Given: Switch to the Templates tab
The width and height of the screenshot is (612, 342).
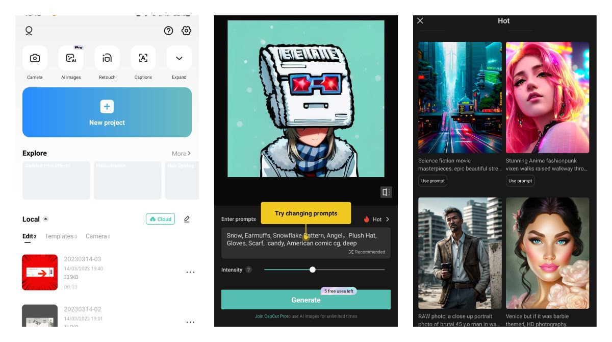Looking at the screenshot, I should tap(61, 236).
